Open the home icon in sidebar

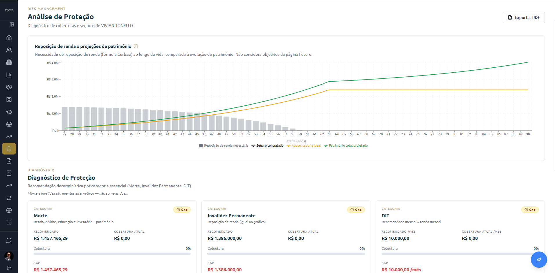click(9, 38)
